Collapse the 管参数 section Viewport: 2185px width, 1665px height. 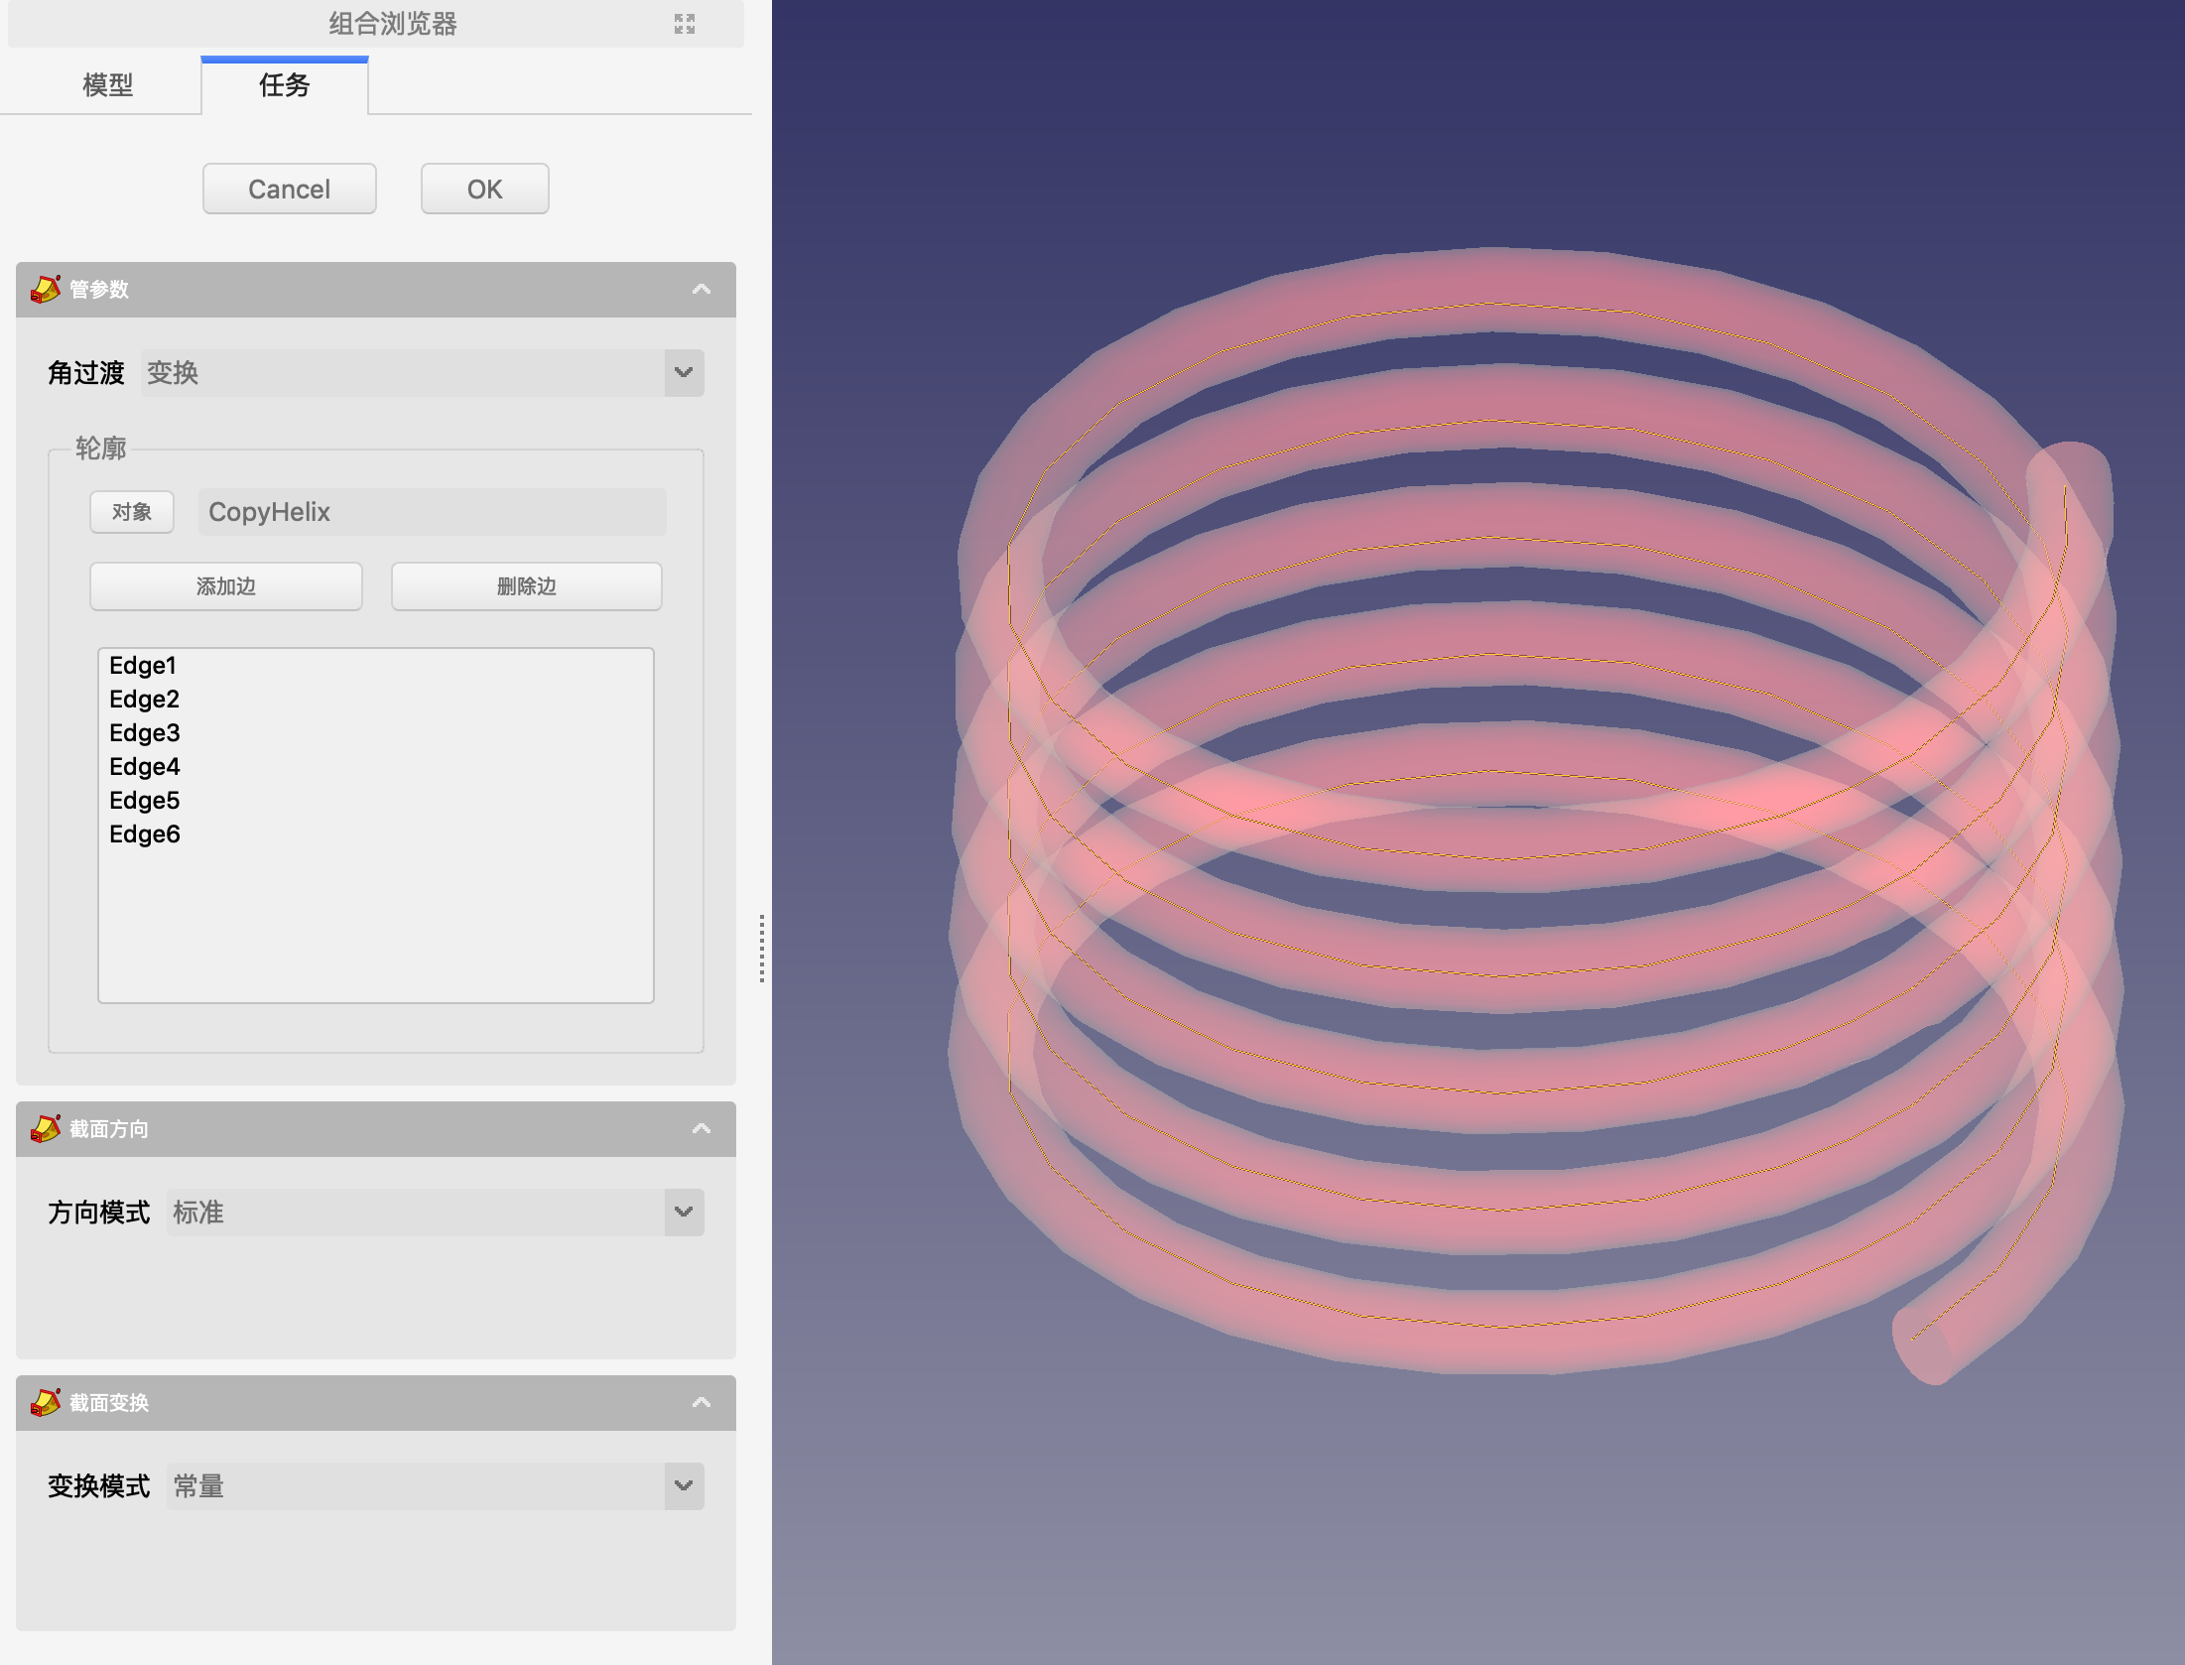[x=702, y=289]
